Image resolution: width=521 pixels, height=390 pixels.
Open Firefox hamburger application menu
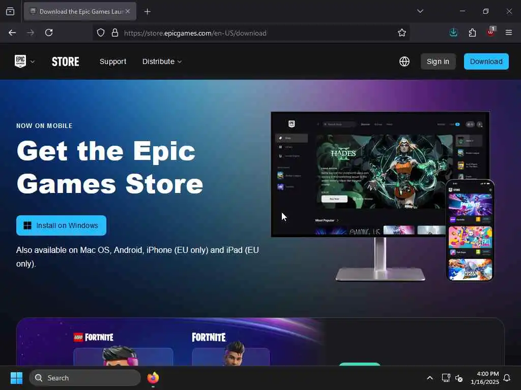(509, 32)
